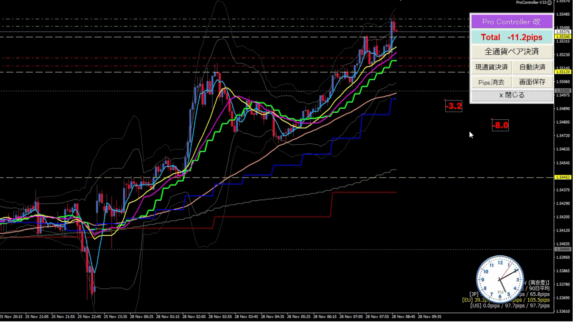Viewport: 573px width, 322px height.
Task: Click the 1.54720 price scale label
Action: [562, 136]
